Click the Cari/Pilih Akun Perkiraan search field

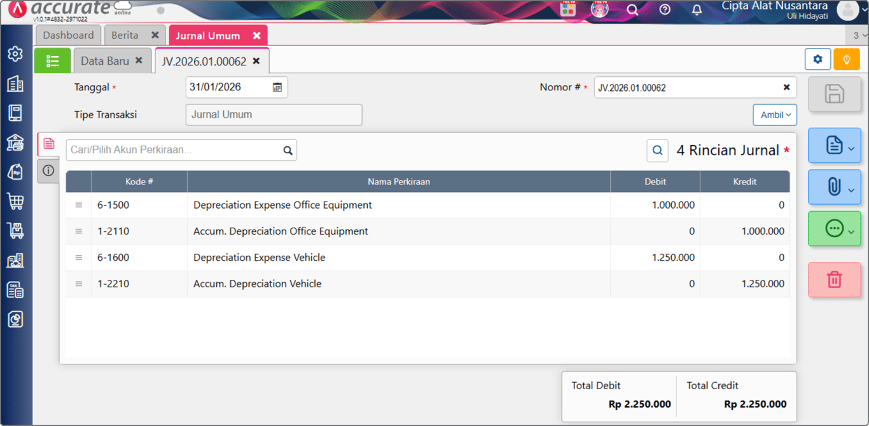coord(181,150)
